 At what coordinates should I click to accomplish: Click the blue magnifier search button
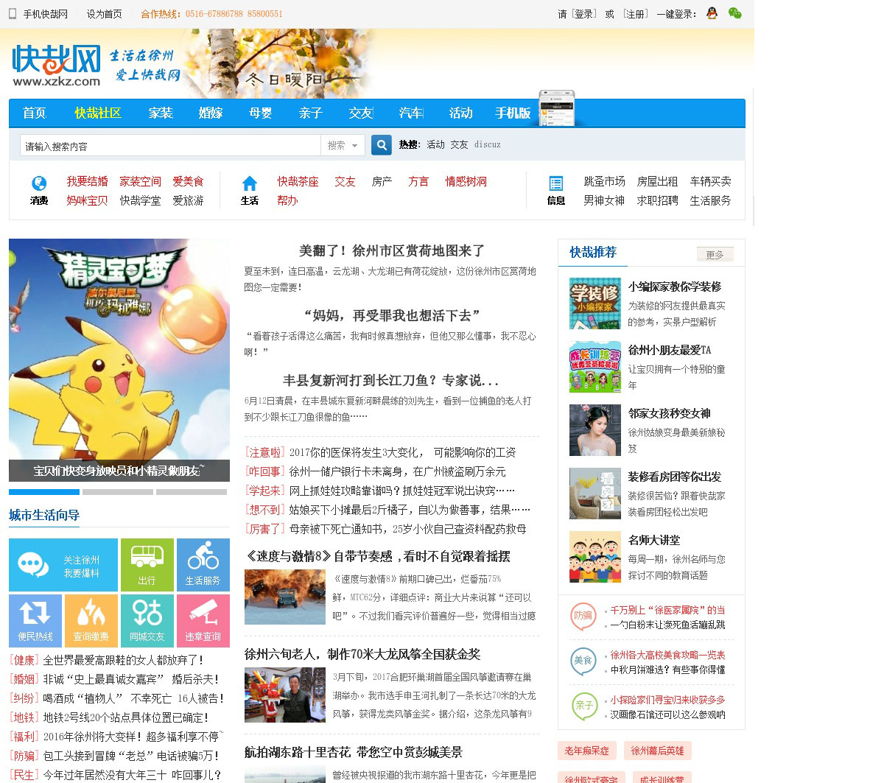click(x=381, y=145)
